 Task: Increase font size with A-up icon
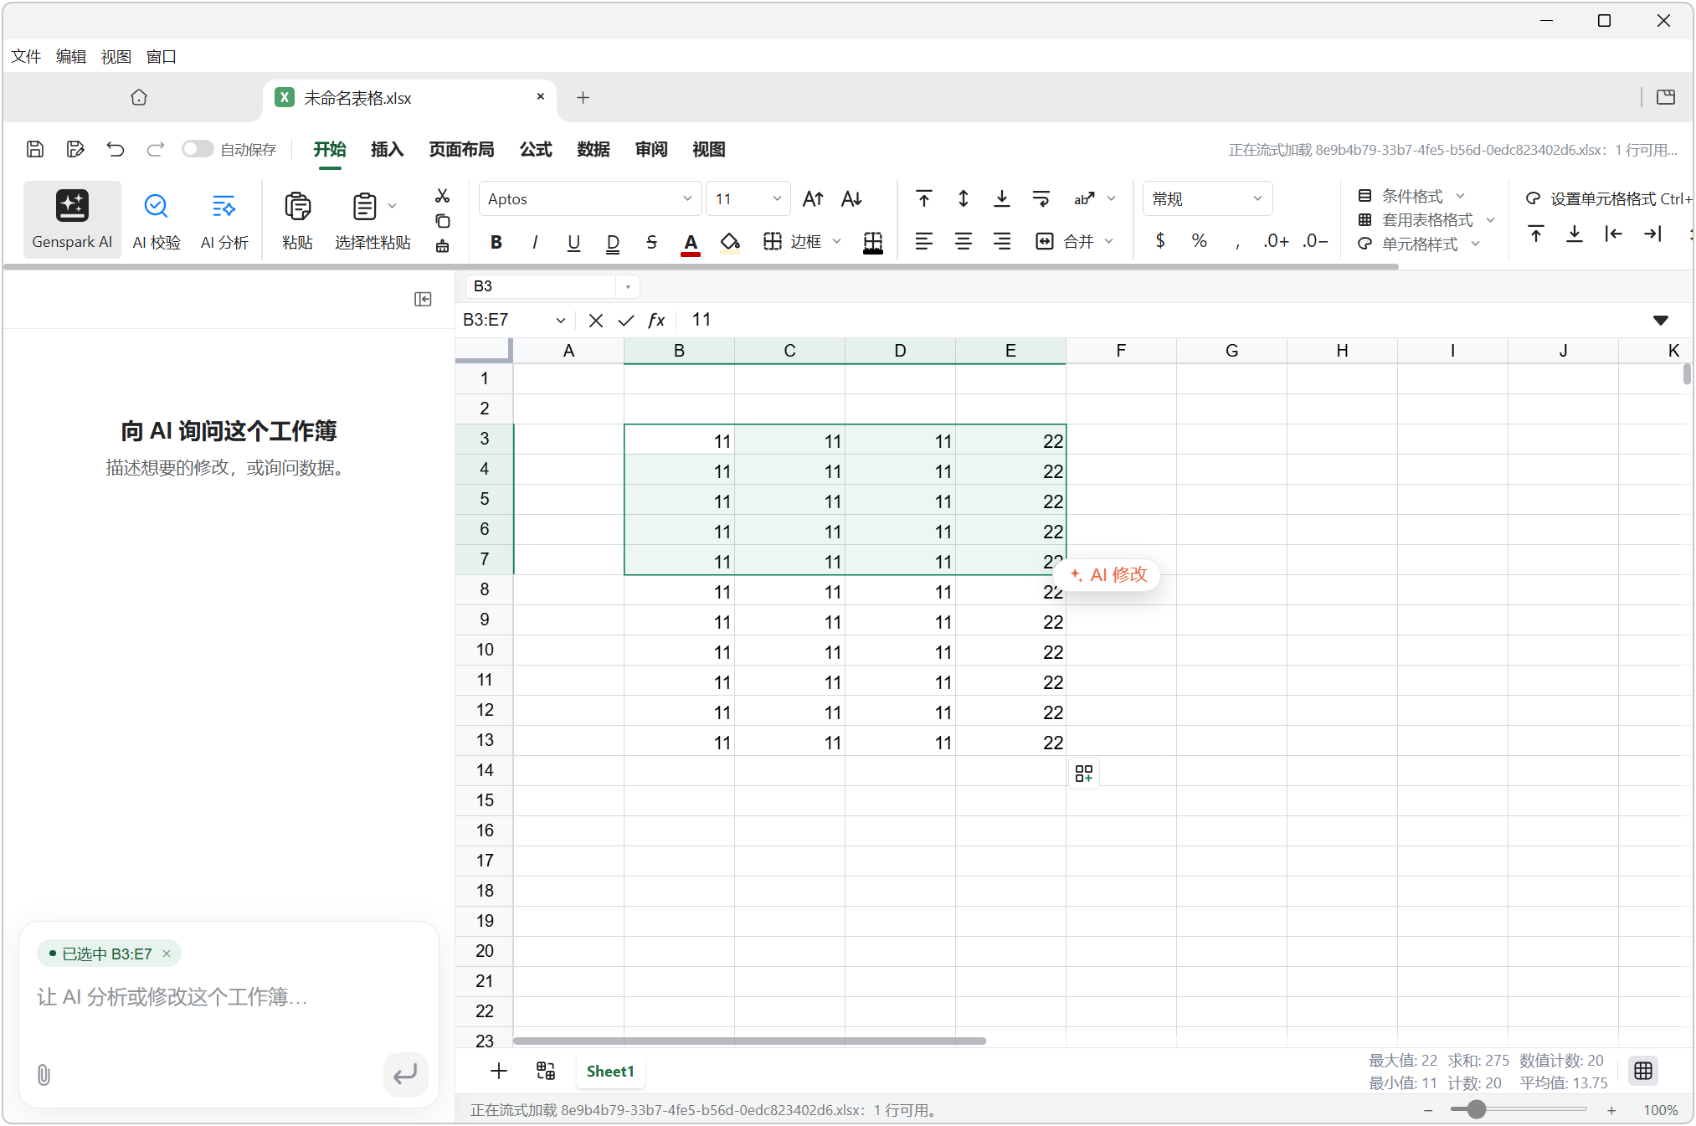point(813,198)
